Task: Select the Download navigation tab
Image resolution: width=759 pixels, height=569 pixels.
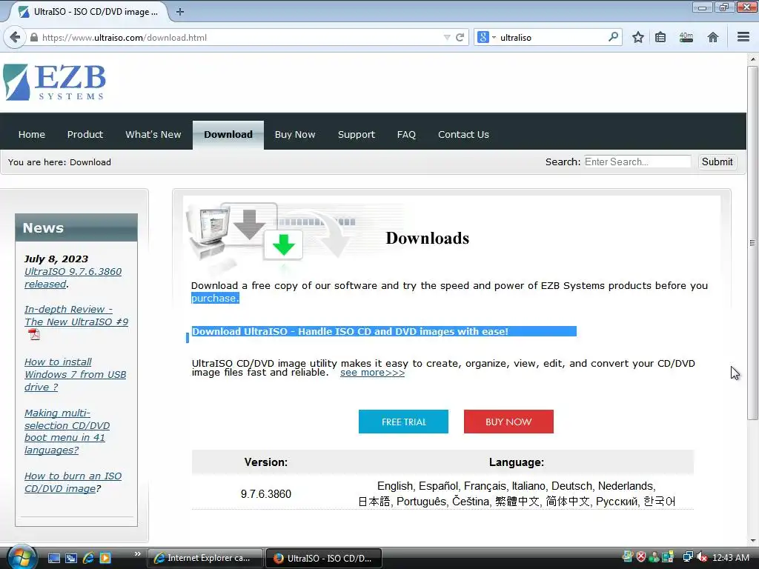Action: pos(228,135)
